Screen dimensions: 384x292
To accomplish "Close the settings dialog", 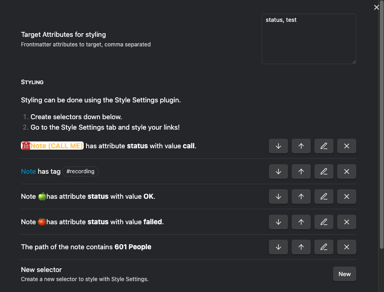I will pos(376,7).
